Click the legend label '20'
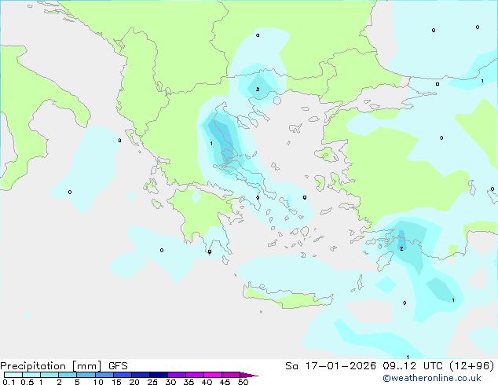Screen dimensions: 498x385 134,382
